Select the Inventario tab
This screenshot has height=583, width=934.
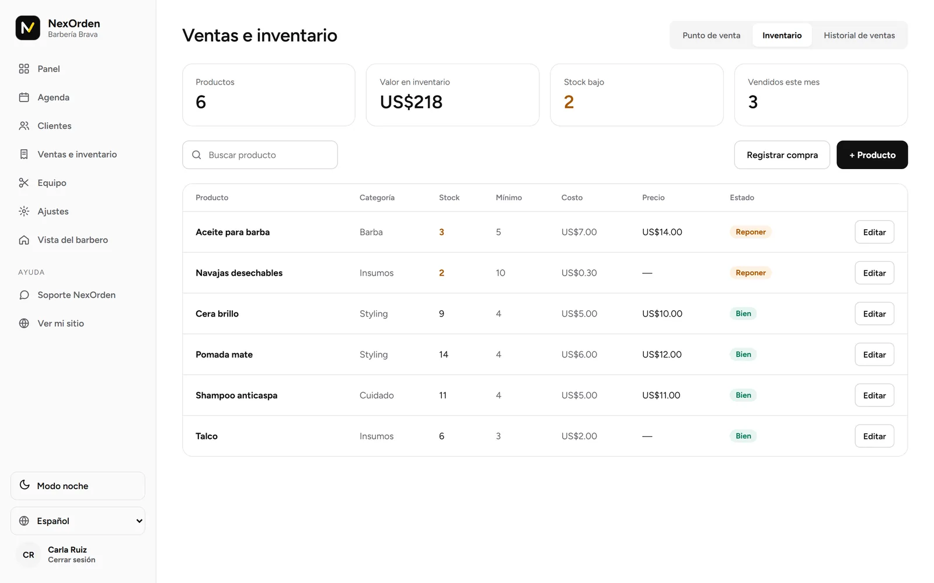coord(782,36)
